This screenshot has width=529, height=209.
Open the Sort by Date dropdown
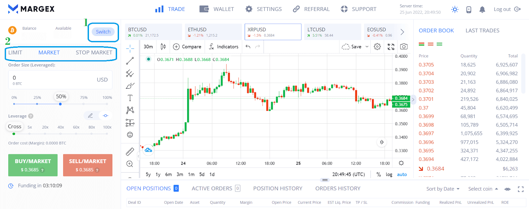click(x=443, y=189)
